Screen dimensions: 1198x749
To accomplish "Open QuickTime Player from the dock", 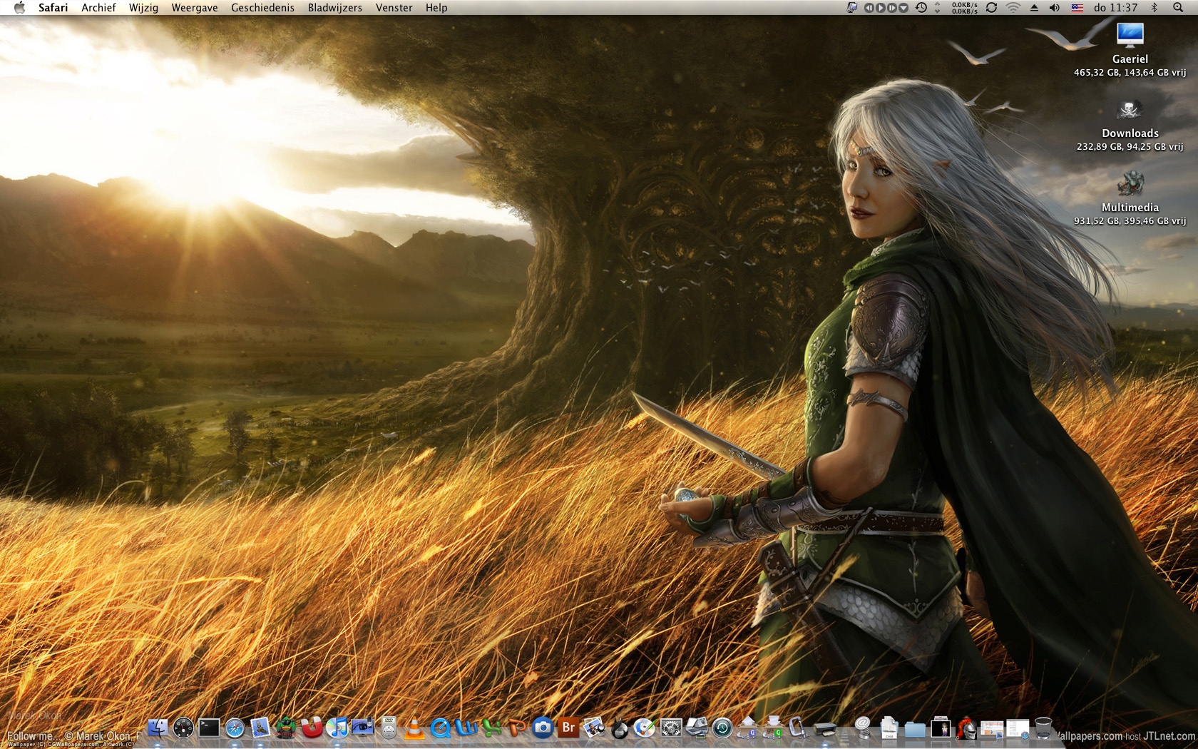I will click(x=440, y=728).
